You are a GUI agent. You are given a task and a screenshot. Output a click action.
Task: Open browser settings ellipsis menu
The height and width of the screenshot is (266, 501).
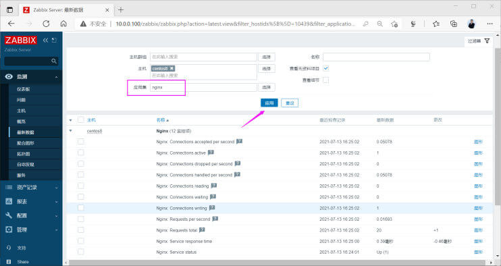[x=490, y=24]
